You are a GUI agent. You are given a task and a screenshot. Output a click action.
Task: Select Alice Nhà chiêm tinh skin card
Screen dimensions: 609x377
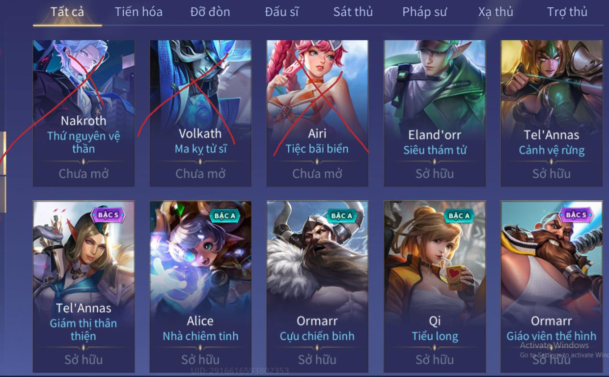click(200, 287)
